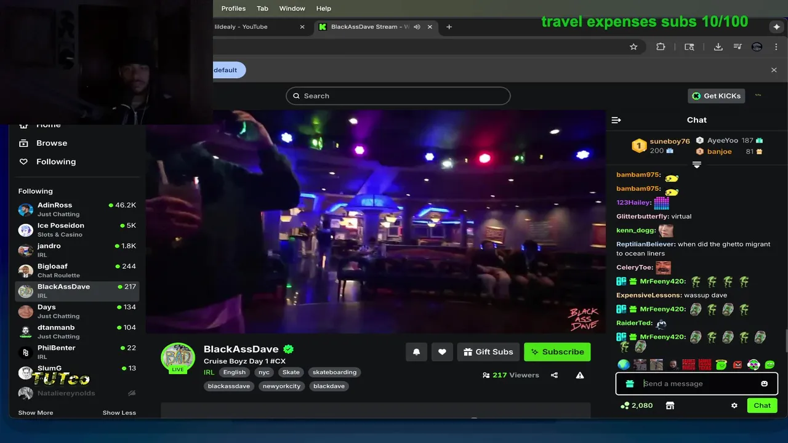This screenshot has height=443, width=788.
Task: Open the Window menu
Action: pos(292,9)
